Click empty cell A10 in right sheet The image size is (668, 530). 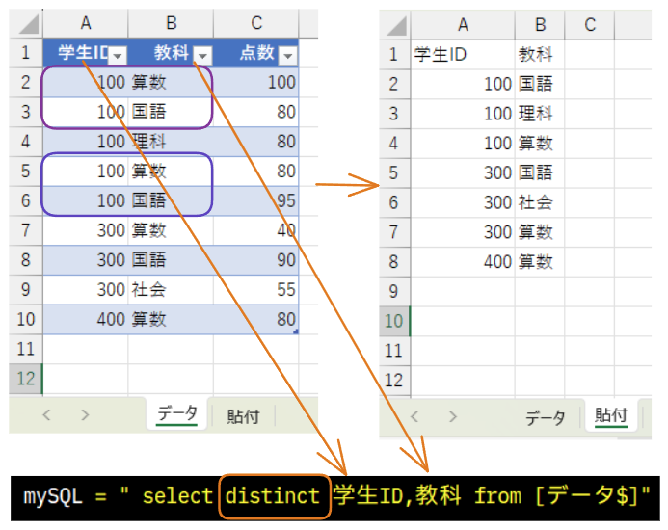[x=463, y=321]
